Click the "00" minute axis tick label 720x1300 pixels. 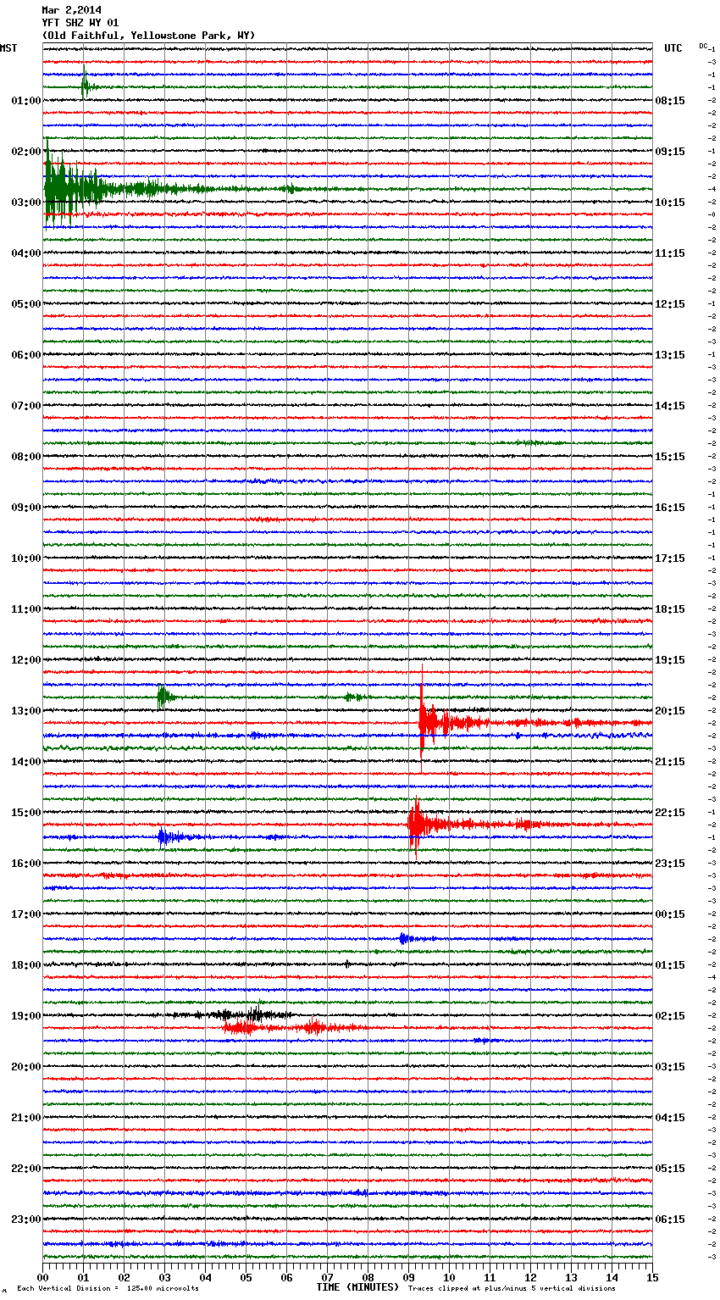(x=42, y=1277)
